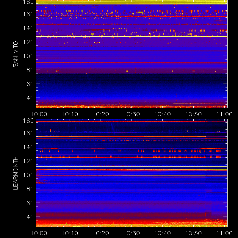Click the 10:40 time label under San Vito plot
Image resolution: width=238 pixels, height=238 pixels.
click(163, 114)
